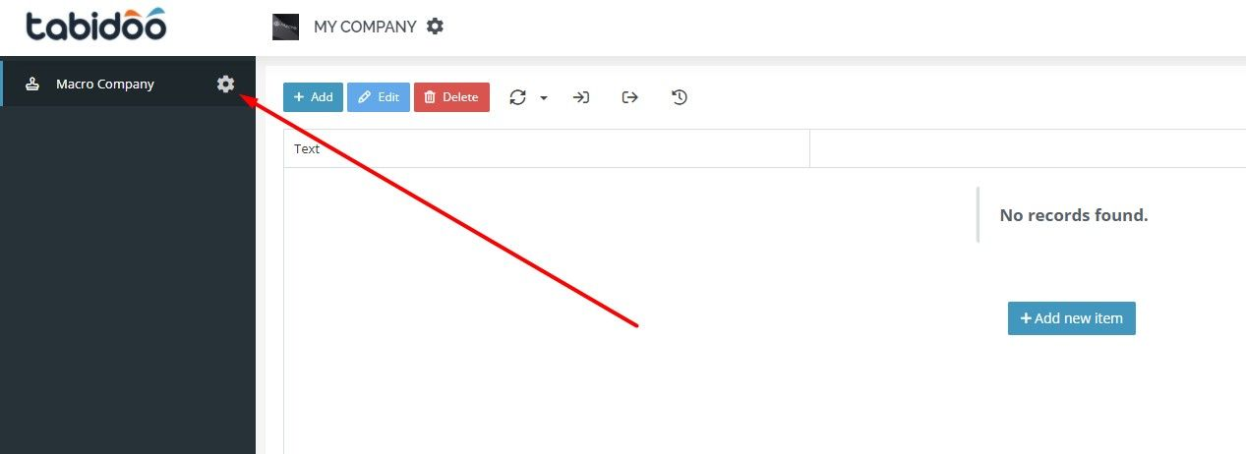Click the red Delete button
The image size is (1246, 454).
point(451,97)
